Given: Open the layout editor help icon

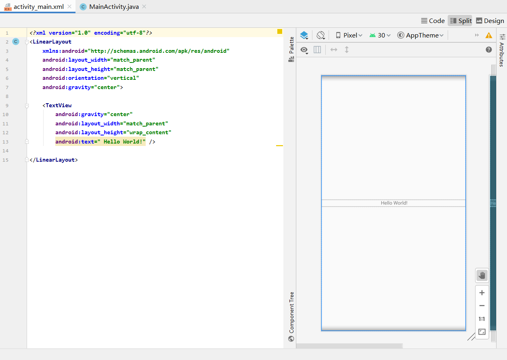Looking at the screenshot, I should coord(488,49).
